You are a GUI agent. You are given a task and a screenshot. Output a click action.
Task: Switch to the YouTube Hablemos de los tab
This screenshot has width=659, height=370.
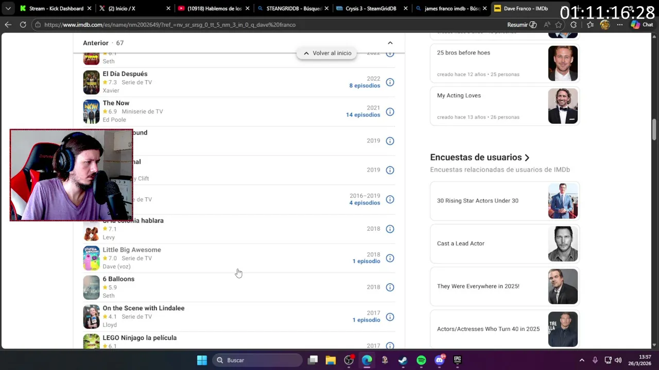coord(214,8)
